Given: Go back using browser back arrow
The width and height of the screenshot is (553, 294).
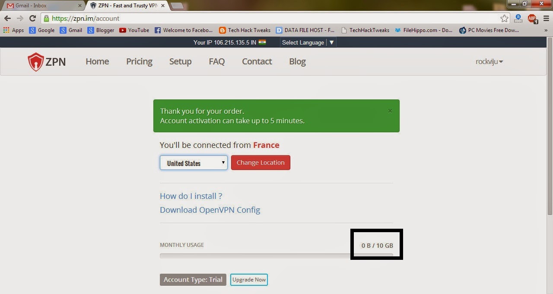Looking at the screenshot, I should (7, 18).
